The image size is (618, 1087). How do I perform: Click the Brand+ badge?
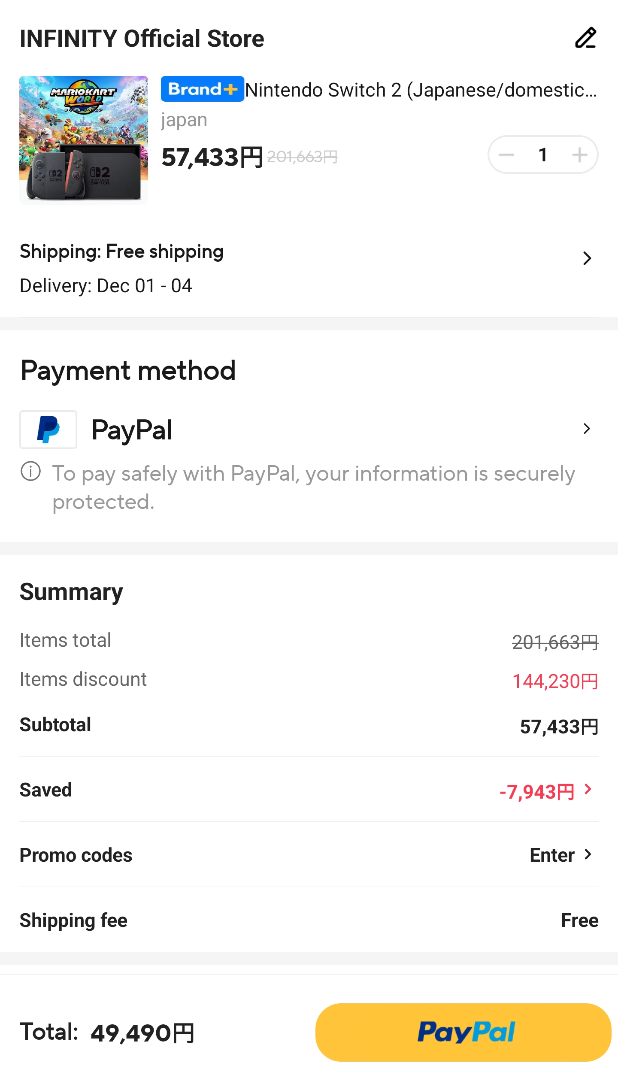(x=202, y=89)
